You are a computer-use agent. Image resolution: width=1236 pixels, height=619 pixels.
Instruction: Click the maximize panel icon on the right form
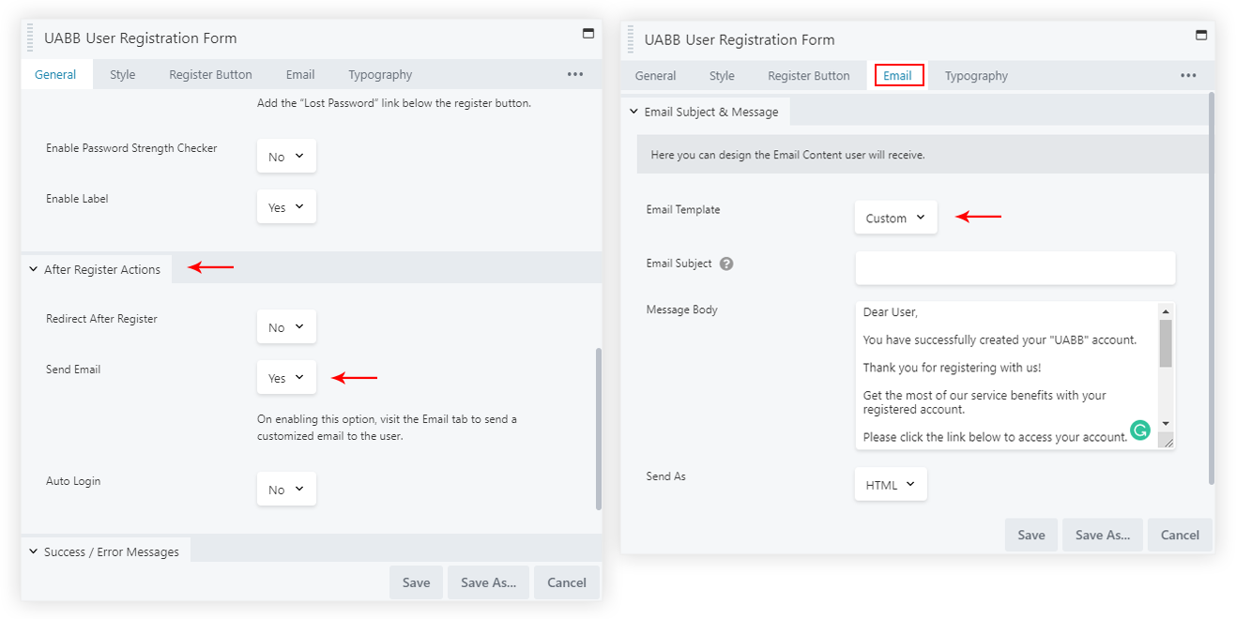pos(1200,36)
